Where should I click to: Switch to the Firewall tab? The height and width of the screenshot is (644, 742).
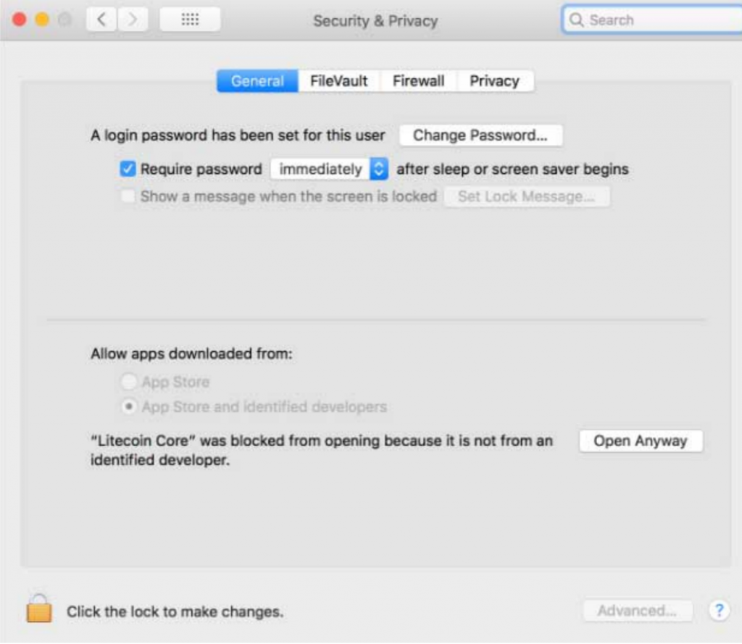point(418,81)
